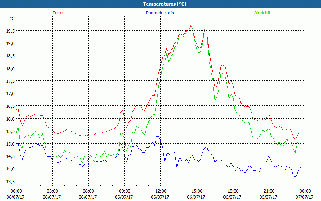Click the 18,0 y-axis value
The image size is (321, 201).
click(x=11, y=68)
